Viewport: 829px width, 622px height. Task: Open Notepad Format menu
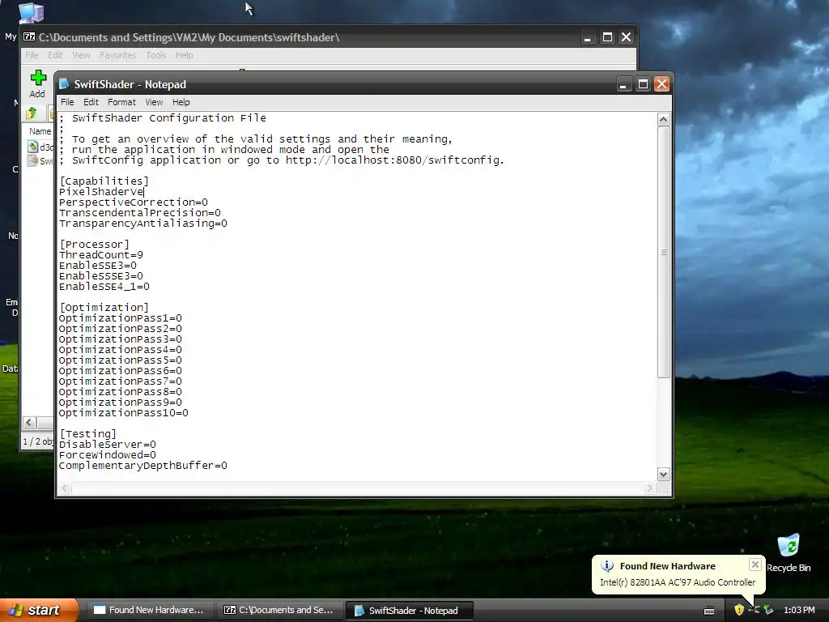(x=121, y=102)
